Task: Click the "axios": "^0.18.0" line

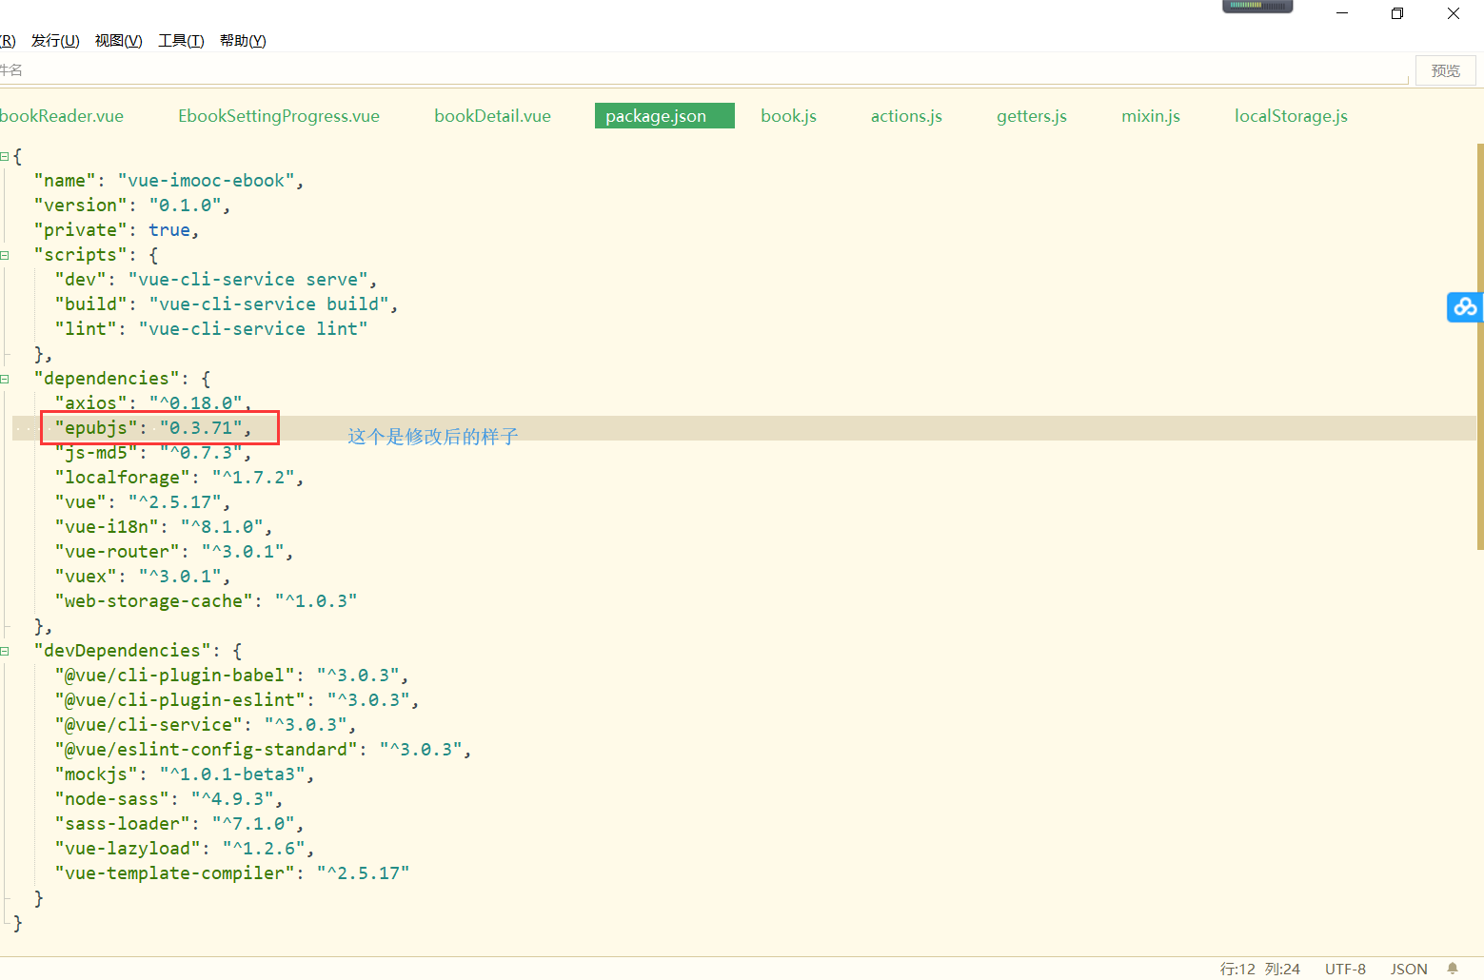Action: 153,403
